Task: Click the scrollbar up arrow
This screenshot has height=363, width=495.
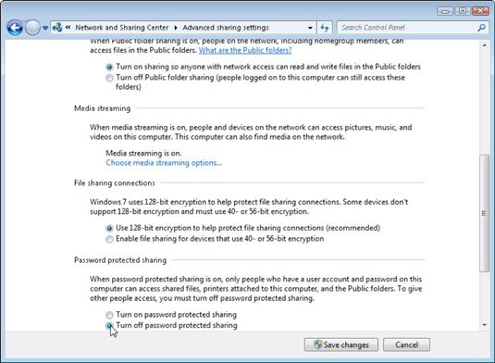Action: click(484, 45)
